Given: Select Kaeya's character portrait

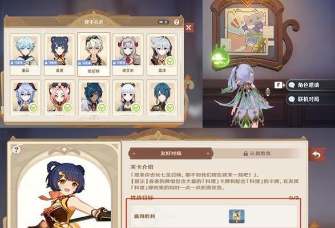Looking at the screenshot, I should pyautogui.click(x=94, y=97).
